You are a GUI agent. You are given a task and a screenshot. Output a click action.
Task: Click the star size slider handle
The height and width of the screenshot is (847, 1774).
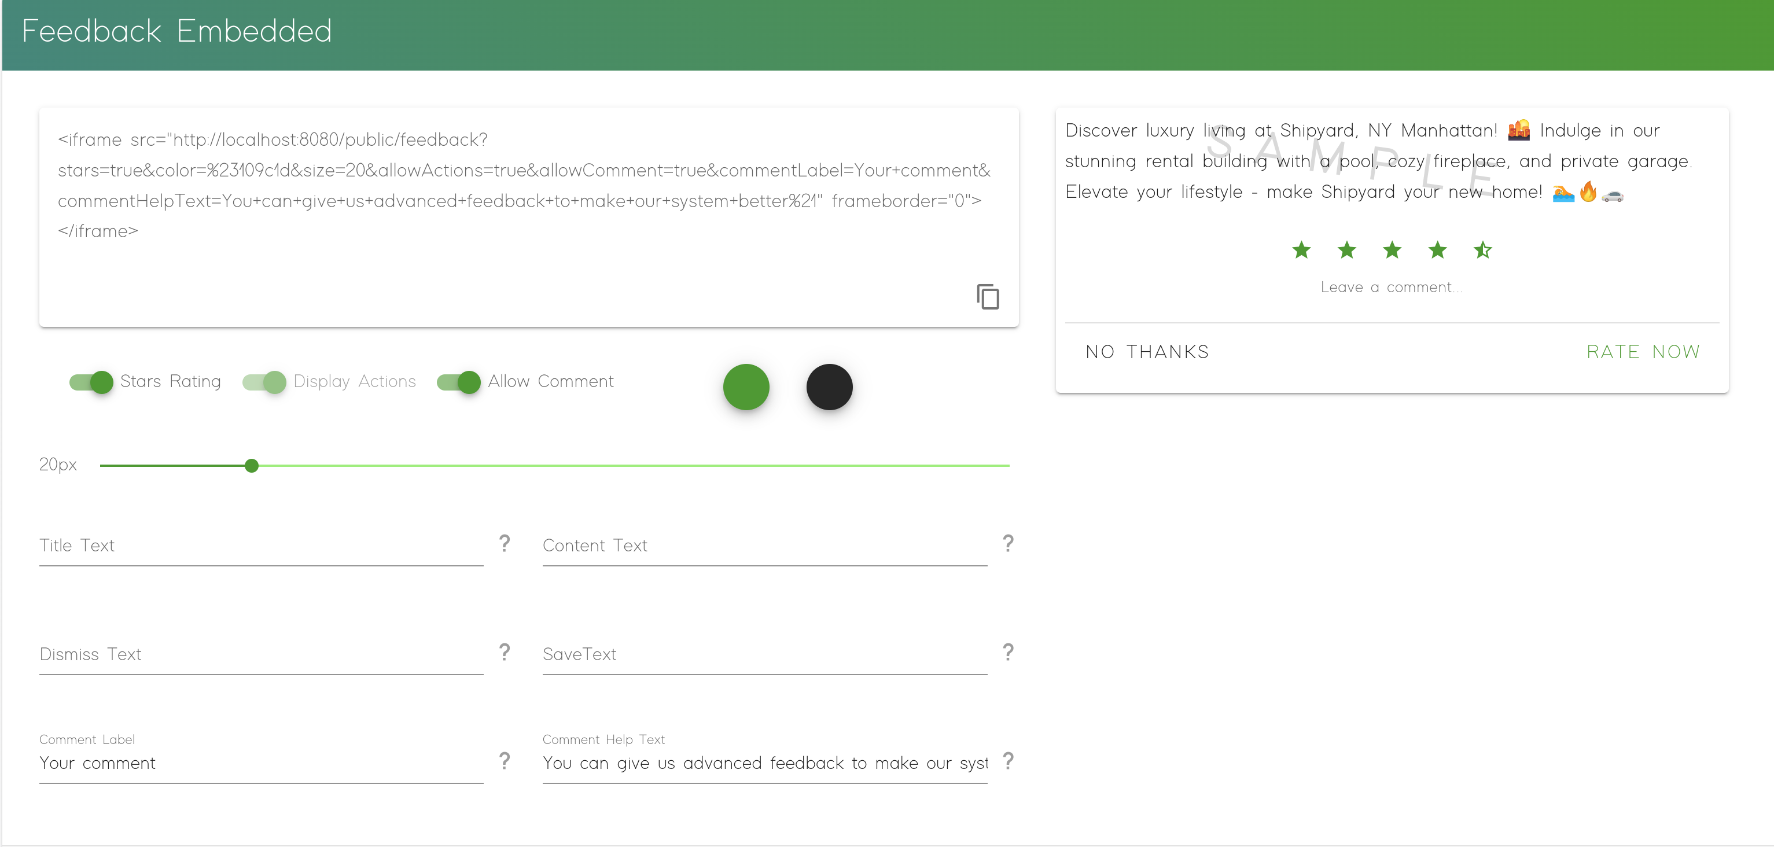click(251, 466)
